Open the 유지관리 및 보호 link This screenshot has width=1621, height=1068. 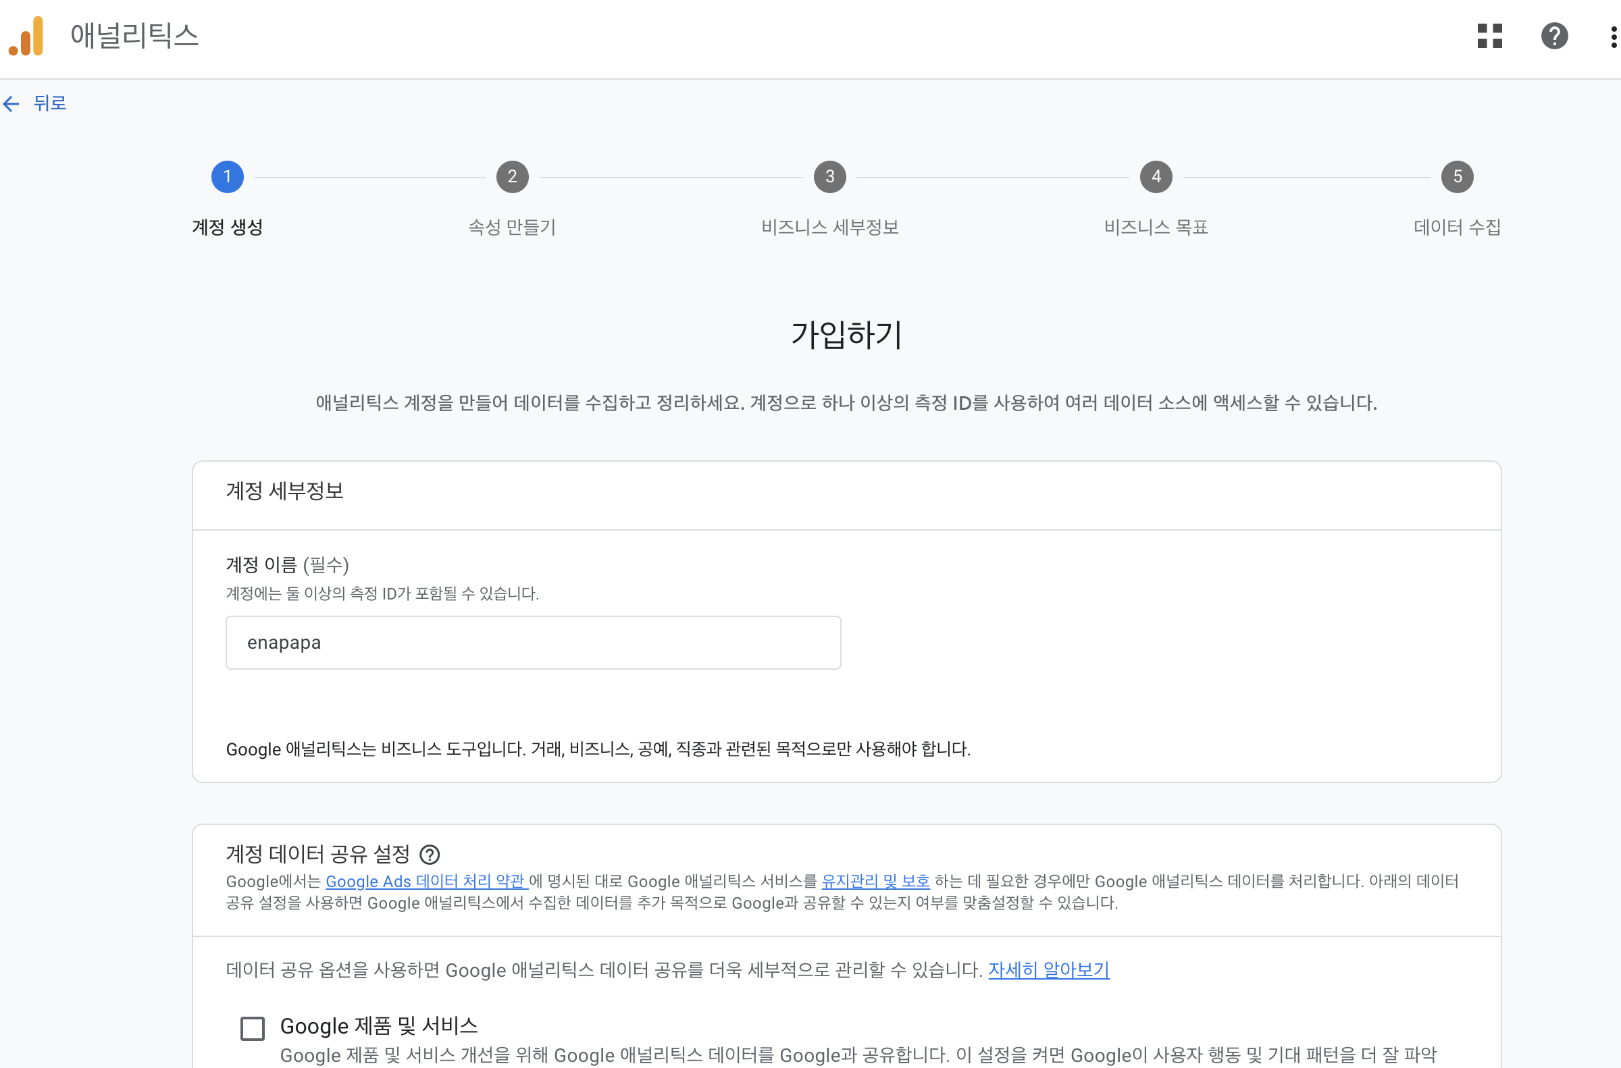[x=875, y=882]
